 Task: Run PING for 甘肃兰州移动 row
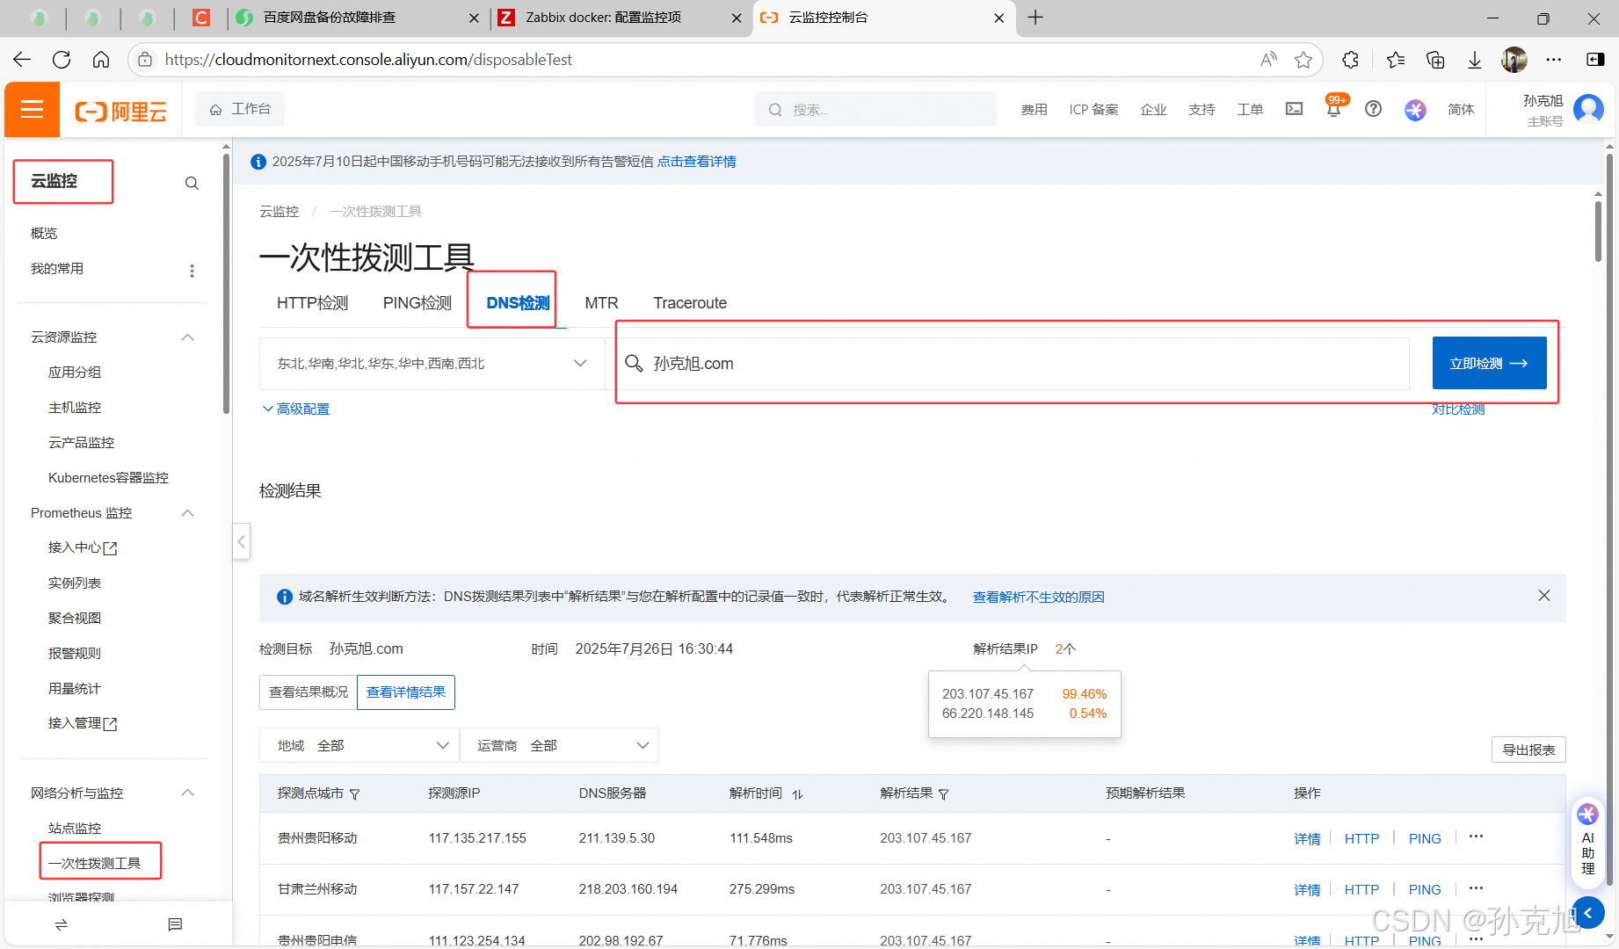pyautogui.click(x=1425, y=889)
